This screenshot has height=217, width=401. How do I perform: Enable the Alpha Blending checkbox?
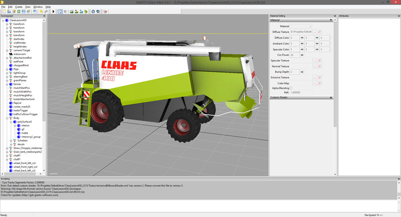click(x=291, y=88)
